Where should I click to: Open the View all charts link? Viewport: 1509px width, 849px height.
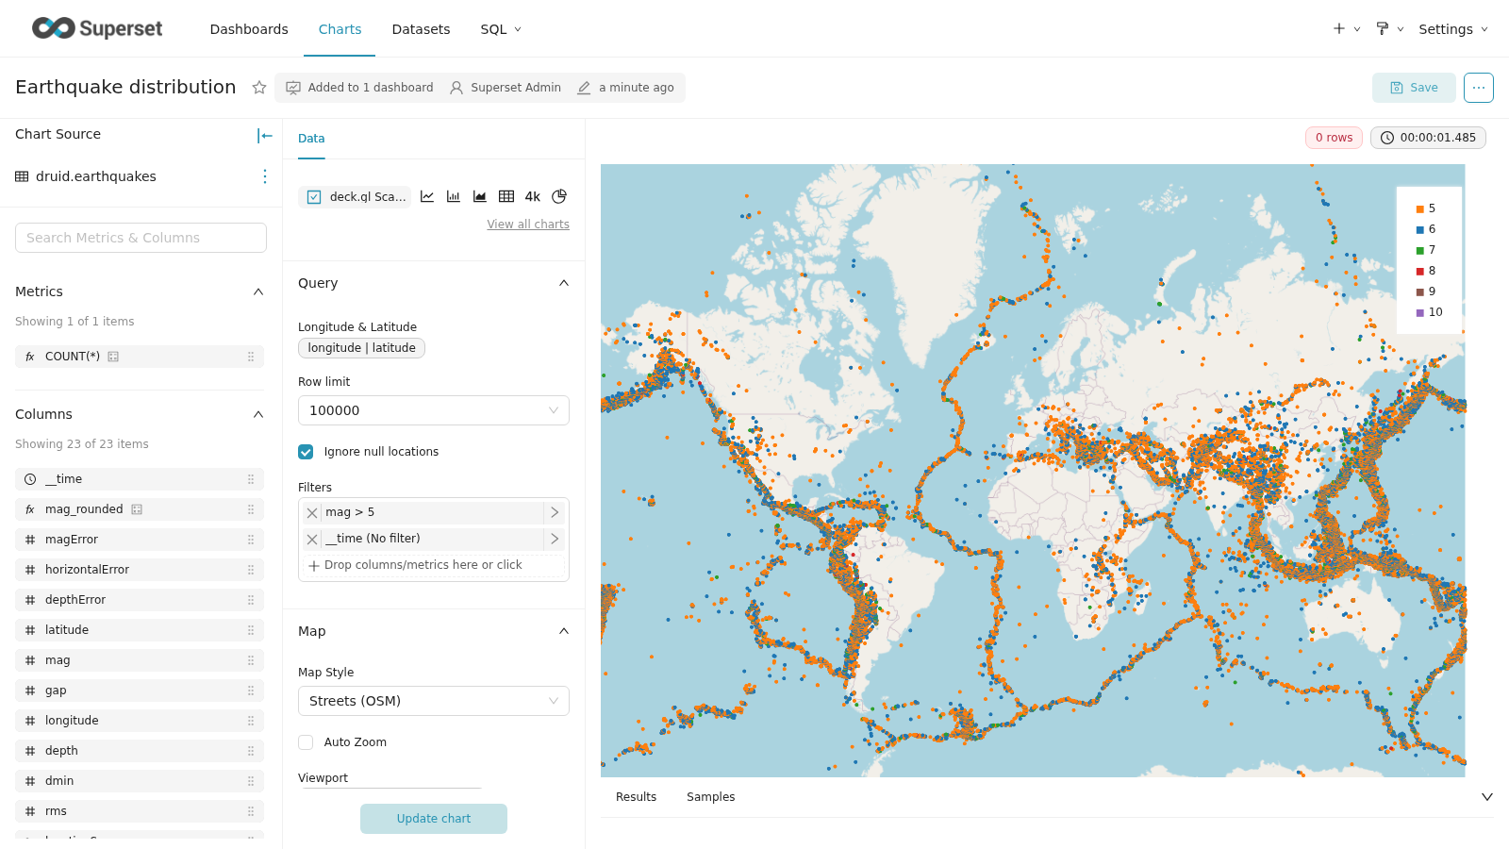tap(528, 225)
